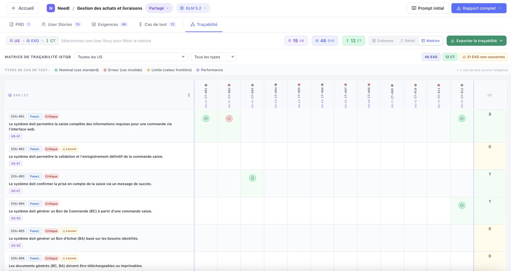Switch to Colonnes view mode

coord(383,41)
